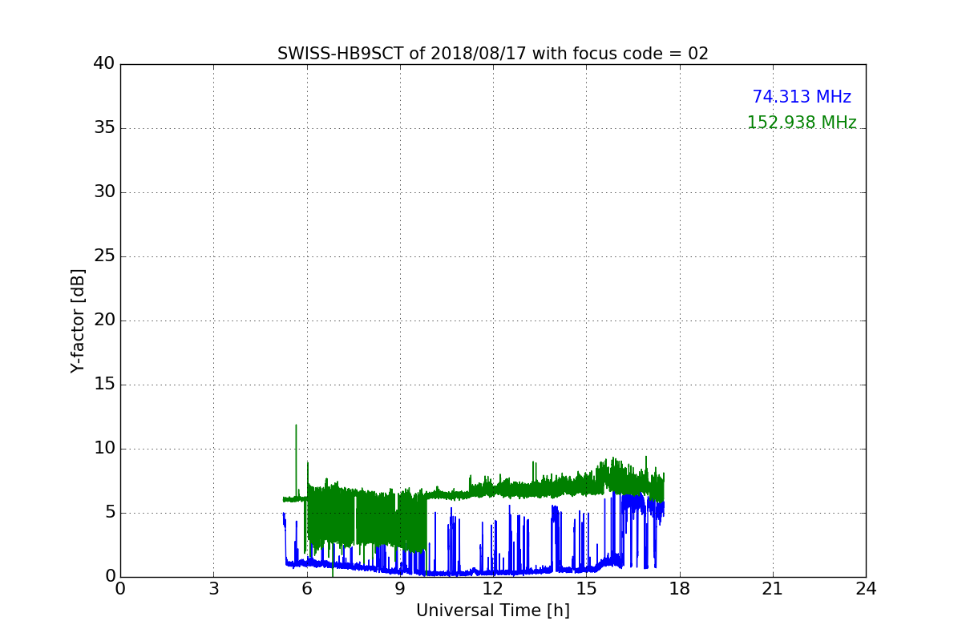This screenshot has width=962, height=641.
Task: Select the green '152.938 MHz' legend label
Action: pos(802,123)
